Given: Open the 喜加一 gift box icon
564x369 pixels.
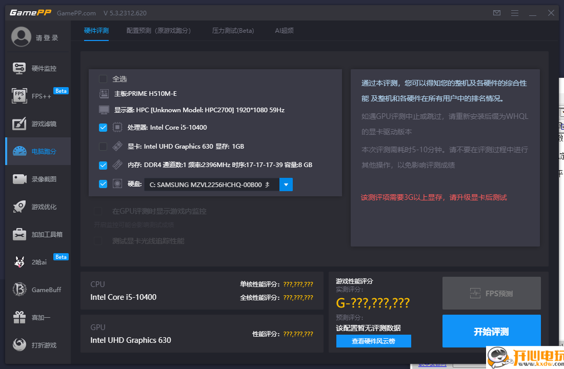Looking at the screenshot, I should pyautogui.click(x=19, y=317).
